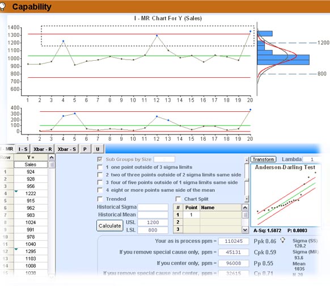Screen dimensions: 330x286
Task: Click the point table scroll up arrow
Action: [x=245, y=208]
